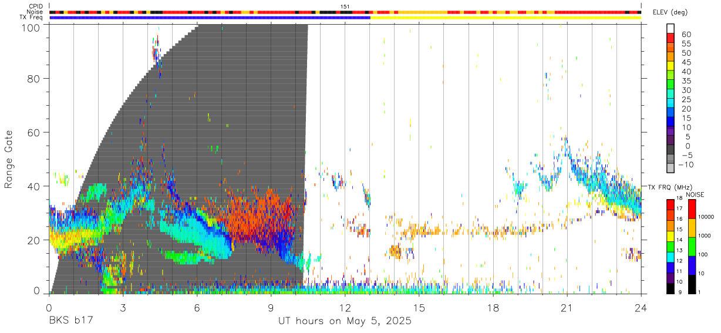Click the TX FRQ (MHz) legend title
This screenshot has width=721, height=333.
click(x=669, y=187)
